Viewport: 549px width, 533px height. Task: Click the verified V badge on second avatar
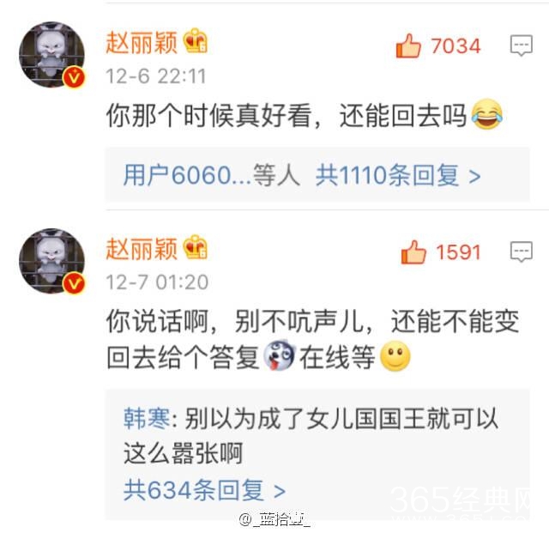pyautogui.click(x=74, y=283)
